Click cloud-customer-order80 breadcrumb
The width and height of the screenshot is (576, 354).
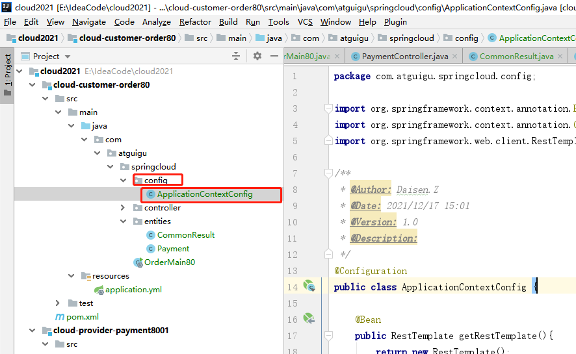pyautogui.click(x=122, y=38)
